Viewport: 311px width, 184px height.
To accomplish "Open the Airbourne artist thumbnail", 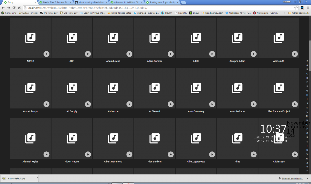I will click(x=113, y=88).
